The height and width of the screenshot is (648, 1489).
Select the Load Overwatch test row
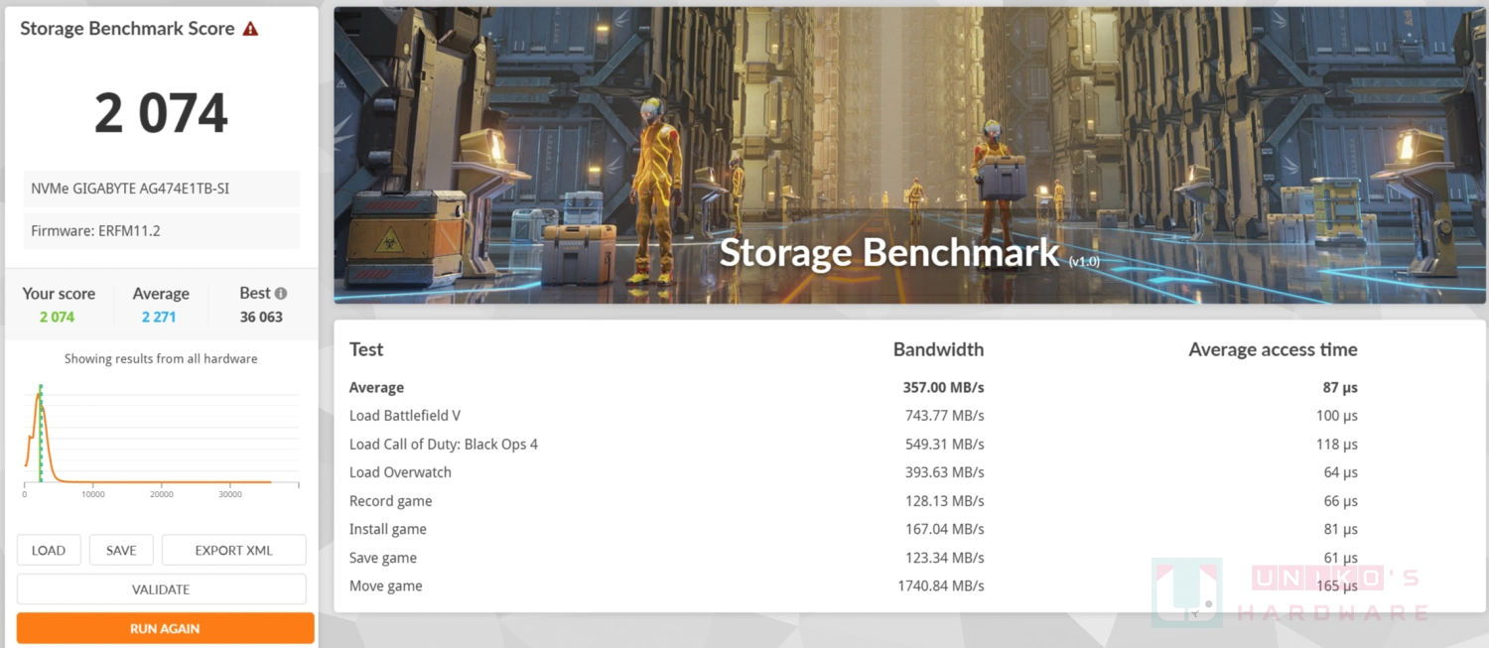pos(854,472)
